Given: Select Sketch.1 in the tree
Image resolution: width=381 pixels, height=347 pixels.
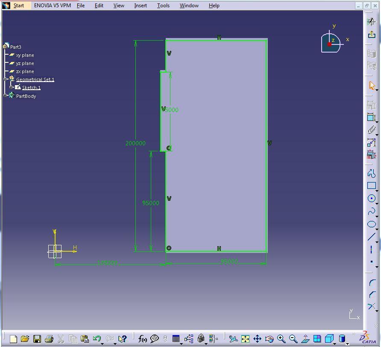Looking at the screenshot, I should tap(31, 88).
